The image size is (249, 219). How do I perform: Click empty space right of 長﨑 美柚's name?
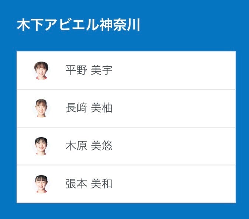pos(173,108)
